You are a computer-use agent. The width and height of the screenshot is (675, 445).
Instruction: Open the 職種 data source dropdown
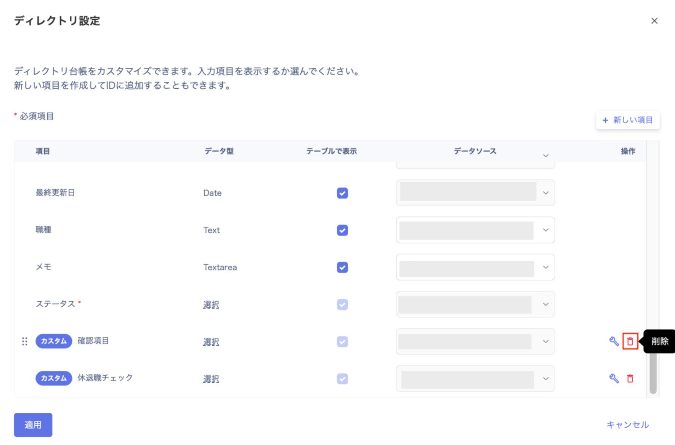pyautogui.click(x=475, y=230)
